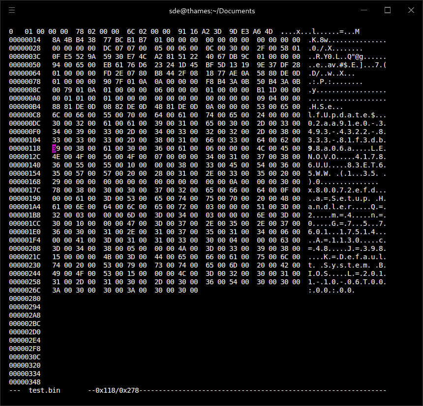The image size is (423, 406).
Task: Select the last offset row 00000348
Action: [x=25, y=382]
